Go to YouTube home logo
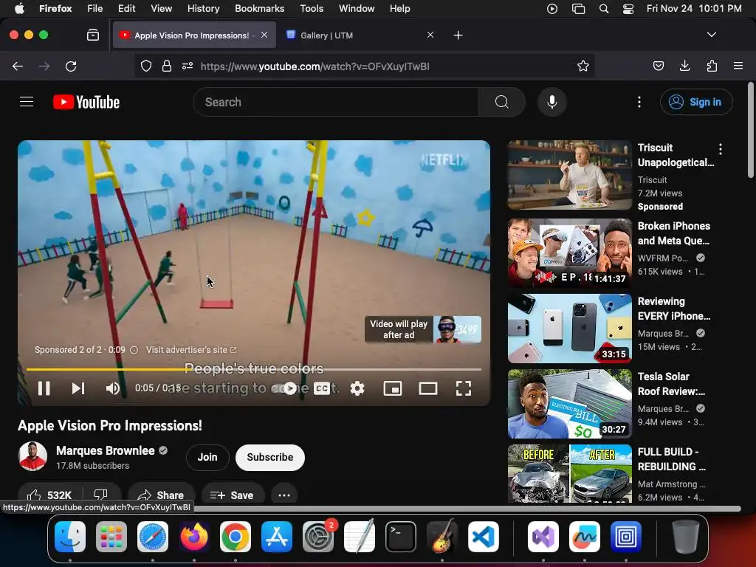Viewport: 756px width, 567px height. coord(86,102)
